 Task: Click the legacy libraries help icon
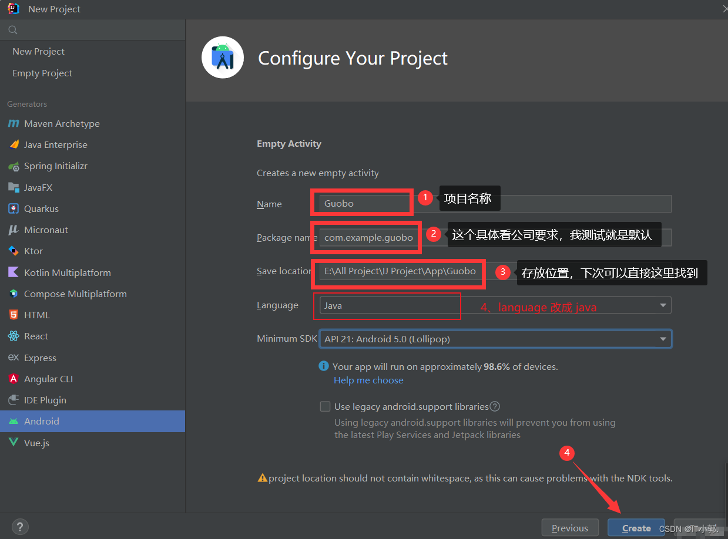click(x=495, y=406)
